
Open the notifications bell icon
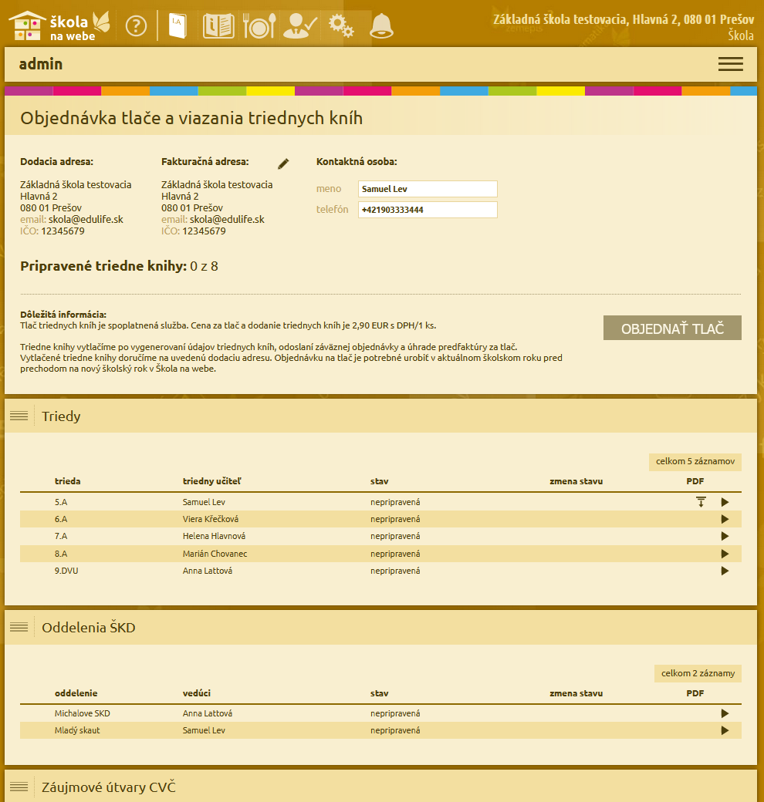point(381,26)
